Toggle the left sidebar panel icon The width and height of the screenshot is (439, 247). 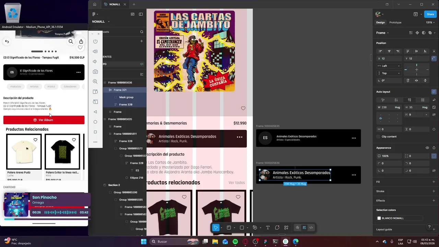(141, 14)
